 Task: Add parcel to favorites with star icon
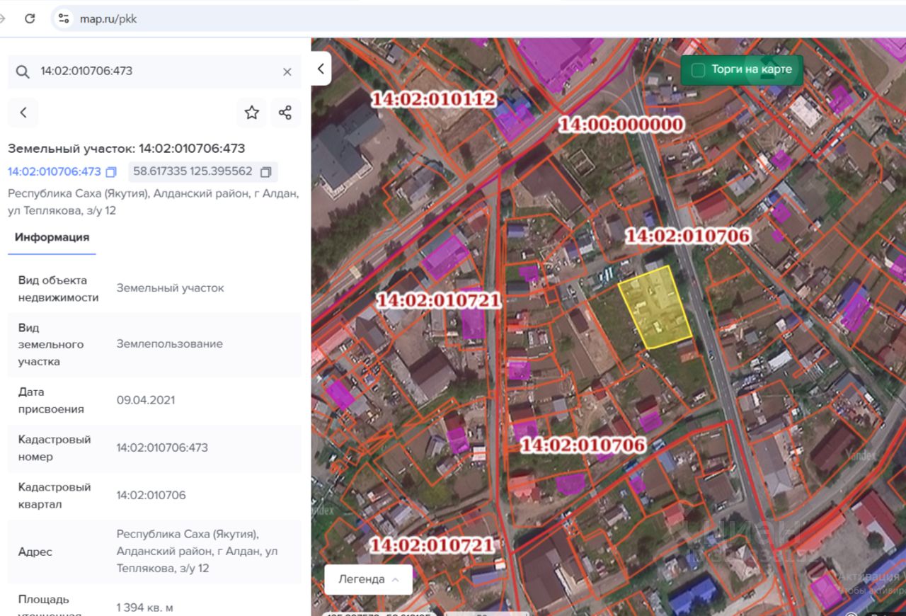[x=251, y=113]
